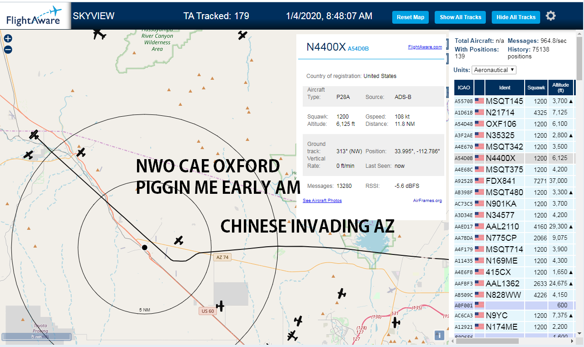Select AAL1362 aircraft row
584x347 pixels.
click(514, 284)
